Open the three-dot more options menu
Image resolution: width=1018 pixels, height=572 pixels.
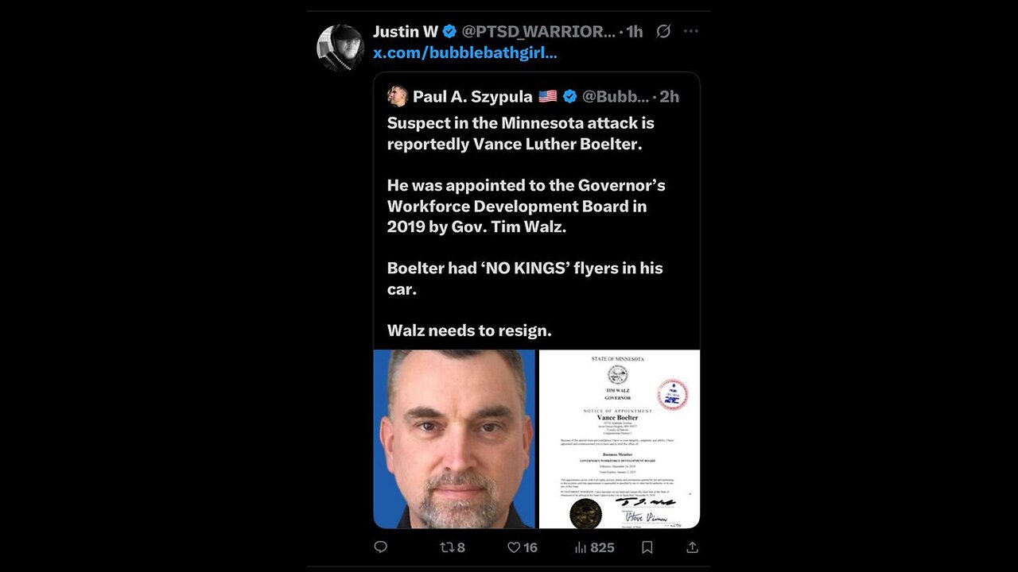coord(690,32)
